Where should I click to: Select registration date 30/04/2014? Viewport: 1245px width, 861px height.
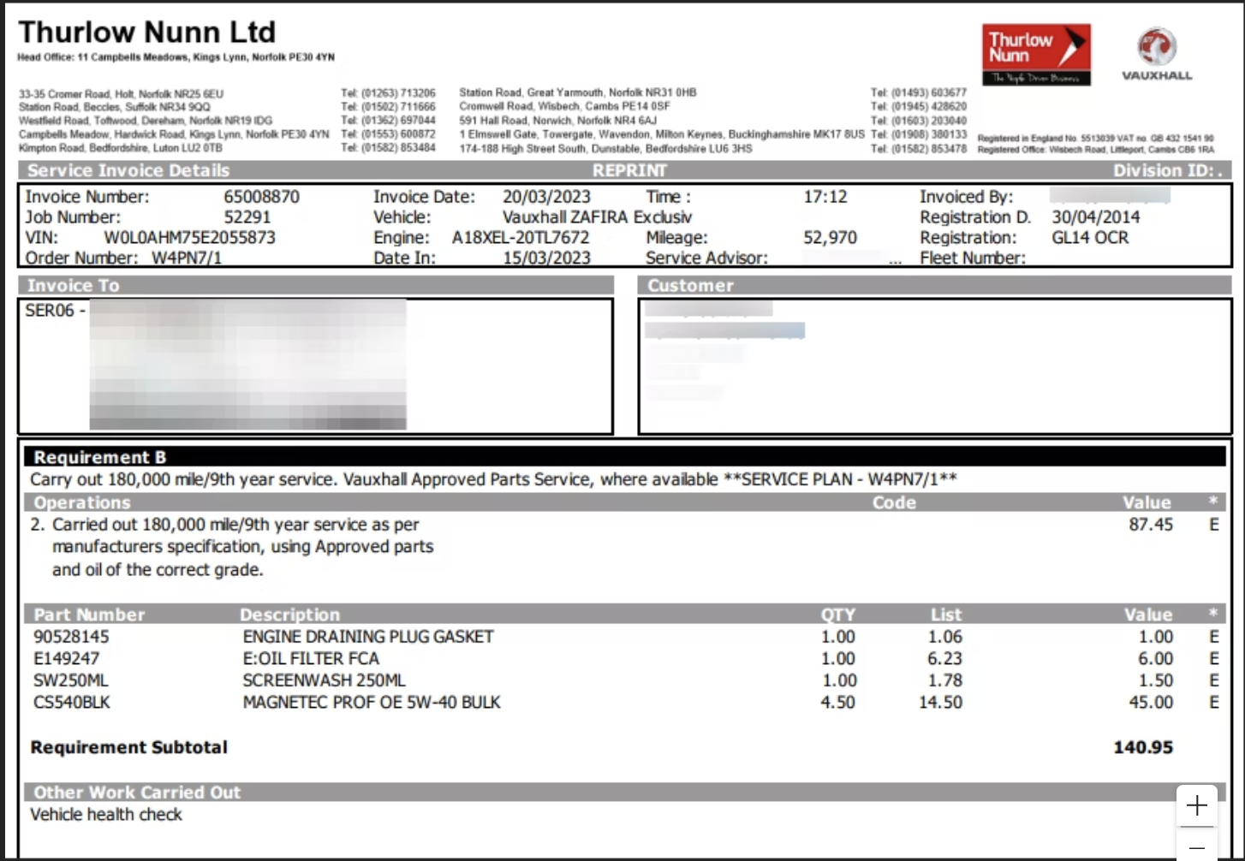(x=1096, y=217)
